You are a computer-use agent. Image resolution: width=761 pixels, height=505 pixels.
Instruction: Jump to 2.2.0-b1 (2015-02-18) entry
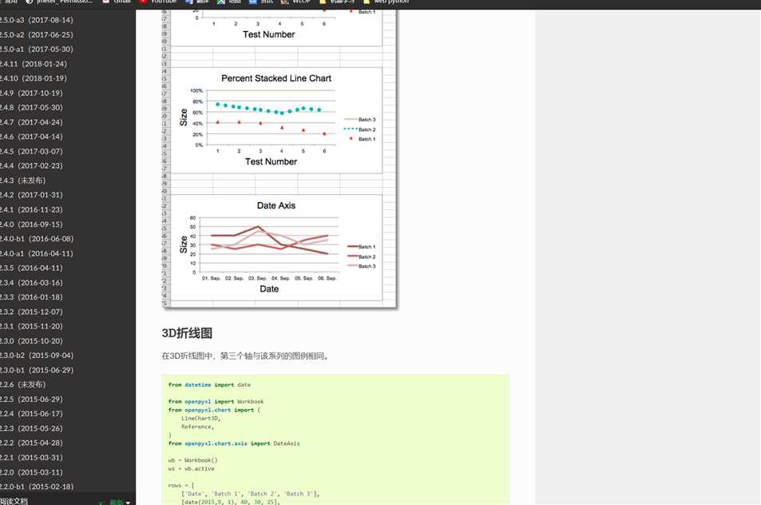click(x=37, y=486)
